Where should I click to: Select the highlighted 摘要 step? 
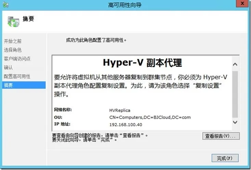[24, 85]
